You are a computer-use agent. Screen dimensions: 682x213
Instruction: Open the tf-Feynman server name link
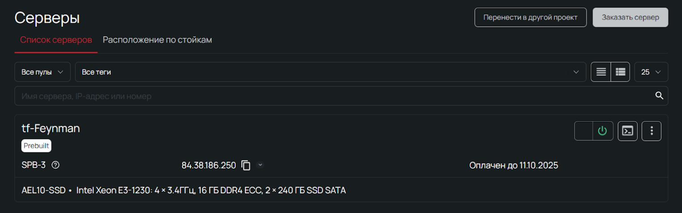(x=51, y=128)
